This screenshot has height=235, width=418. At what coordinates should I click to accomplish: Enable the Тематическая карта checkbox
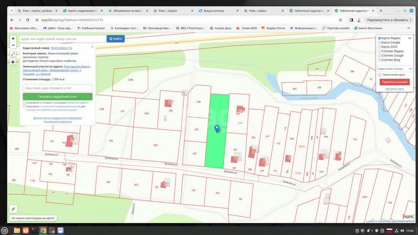[380, 75]
